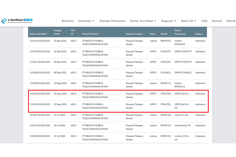The width and height of the screenshot is (236, 157).
Task: Click the e-Sertifikasi logo
Action: pyautogui.click(x=17, y=21)
